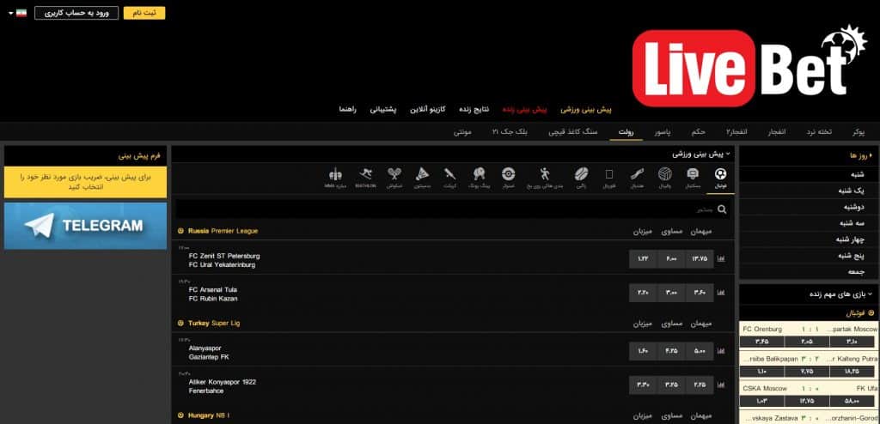The width and height of the screenshot is (880, 424).
Task: Click the Turkey Super Lig smiley icon
Action: (180, 324)
